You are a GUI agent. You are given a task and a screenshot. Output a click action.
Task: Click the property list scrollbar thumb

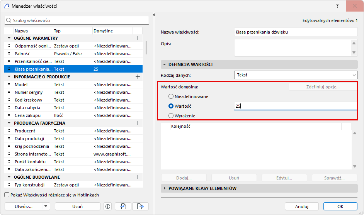(146, 48)
